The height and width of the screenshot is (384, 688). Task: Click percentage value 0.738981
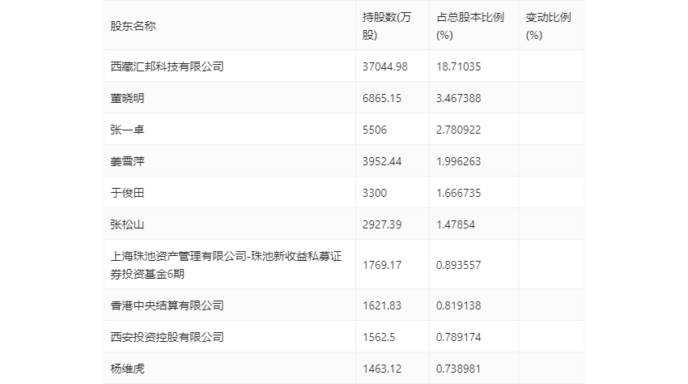[x=458, y=369]
